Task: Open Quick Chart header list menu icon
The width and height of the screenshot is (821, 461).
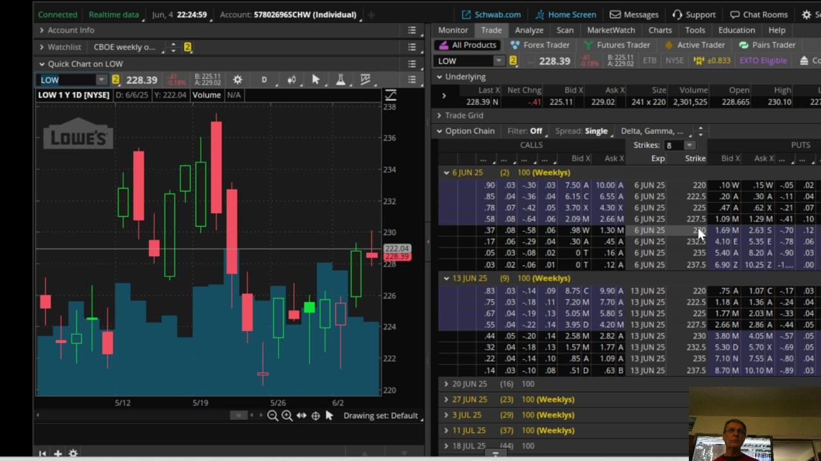Action: point(412,63)
